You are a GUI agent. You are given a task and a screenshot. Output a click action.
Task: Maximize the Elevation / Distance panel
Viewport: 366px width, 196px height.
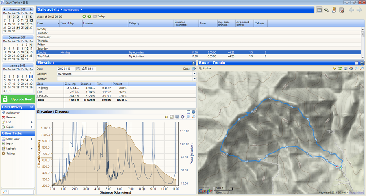(189, 112)
